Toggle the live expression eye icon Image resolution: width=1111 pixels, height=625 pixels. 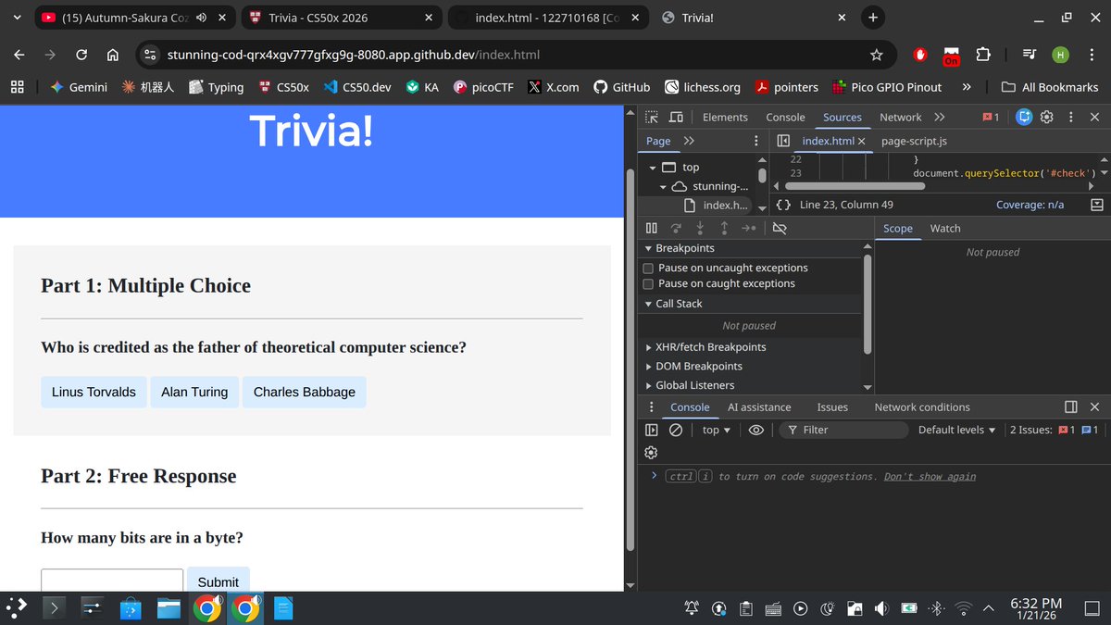[x=756, y=430]
